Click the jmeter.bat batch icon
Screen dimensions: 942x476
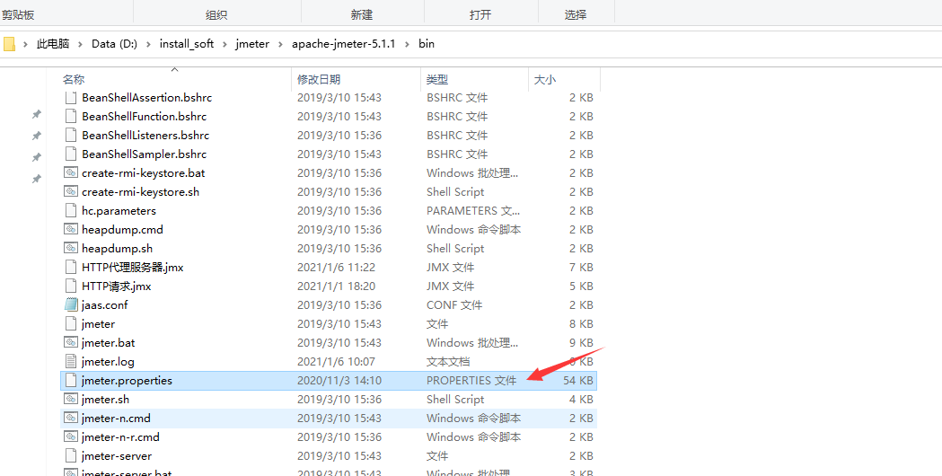tap(71, 342)
